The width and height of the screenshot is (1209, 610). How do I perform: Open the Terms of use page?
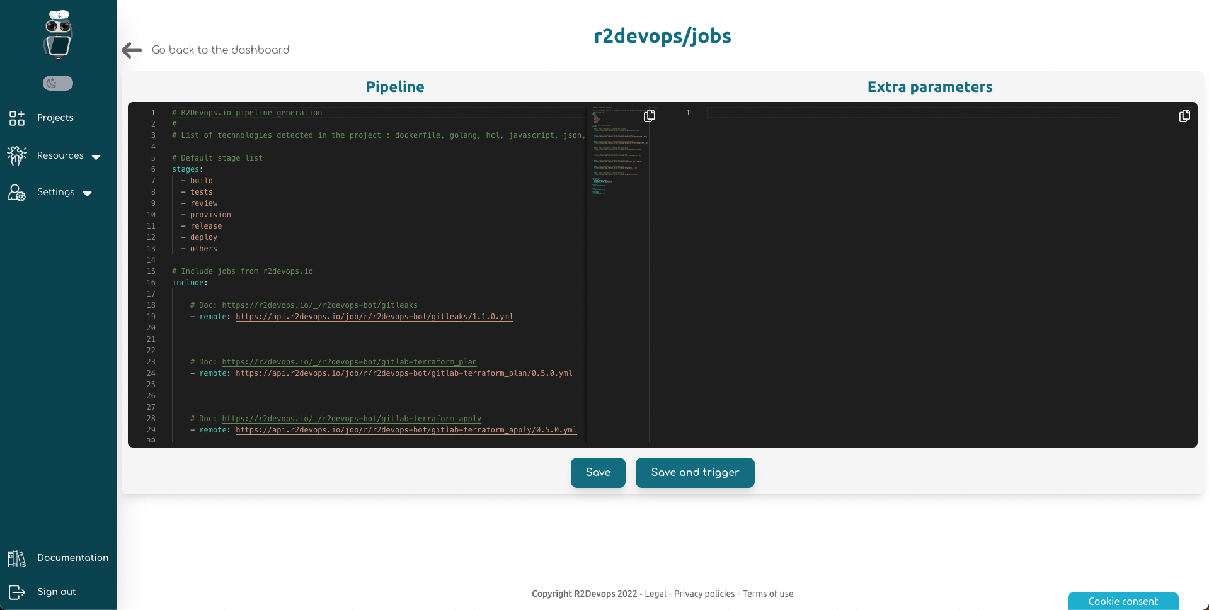(x=768, y=594)
